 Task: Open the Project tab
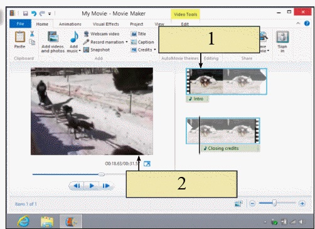(137, 24)
